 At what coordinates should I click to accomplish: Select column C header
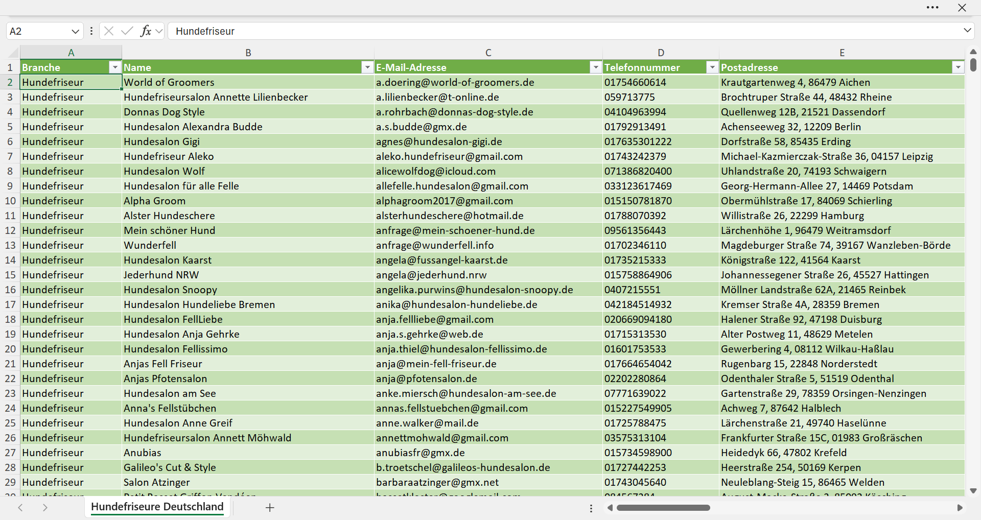[488, 53]
